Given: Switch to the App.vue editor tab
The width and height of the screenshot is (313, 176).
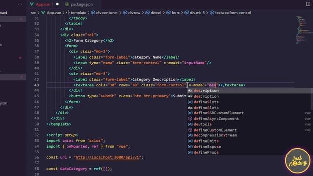Looking at the screenshot, I should click(43, 4).
